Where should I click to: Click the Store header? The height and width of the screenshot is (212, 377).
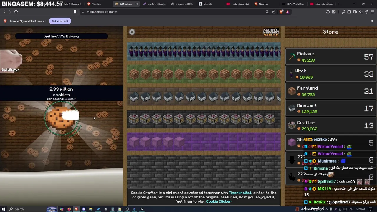(330, 32)
